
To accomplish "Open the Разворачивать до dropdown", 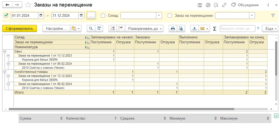I will click(x=144, y=28).
